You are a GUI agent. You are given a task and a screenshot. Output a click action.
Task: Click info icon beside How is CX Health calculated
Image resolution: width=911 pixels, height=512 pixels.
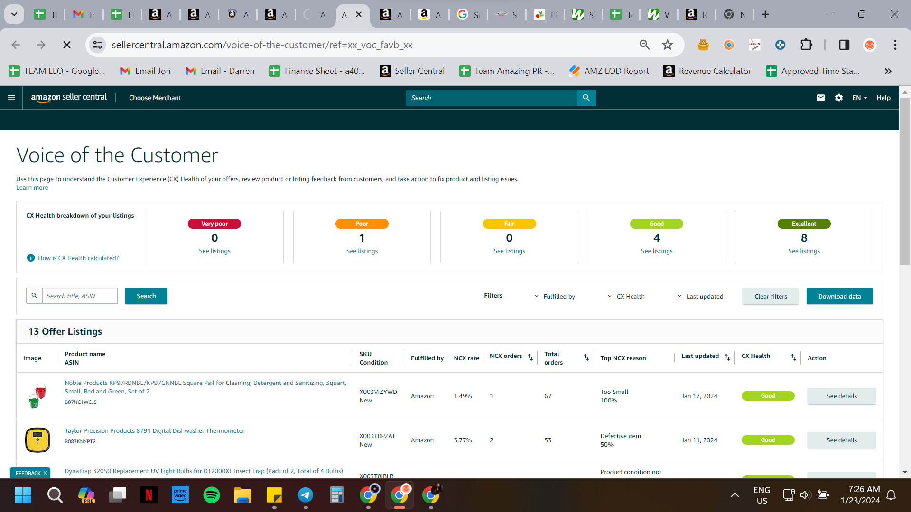point(31,258)
